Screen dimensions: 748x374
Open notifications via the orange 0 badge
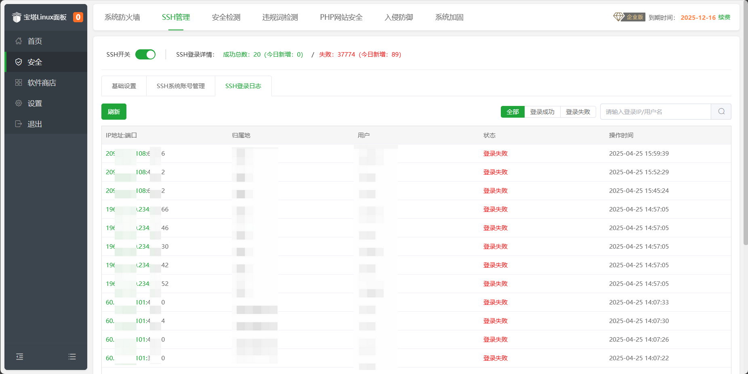tap(78, 17)
